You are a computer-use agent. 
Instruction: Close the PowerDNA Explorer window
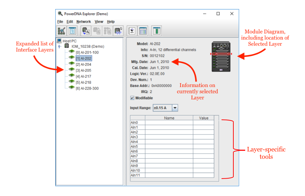[x=232, y=14]
